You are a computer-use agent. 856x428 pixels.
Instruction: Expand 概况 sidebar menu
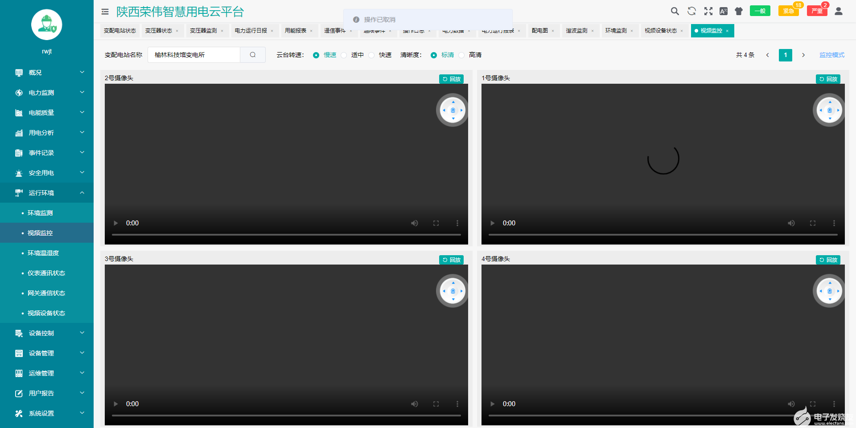pos(47,73)
